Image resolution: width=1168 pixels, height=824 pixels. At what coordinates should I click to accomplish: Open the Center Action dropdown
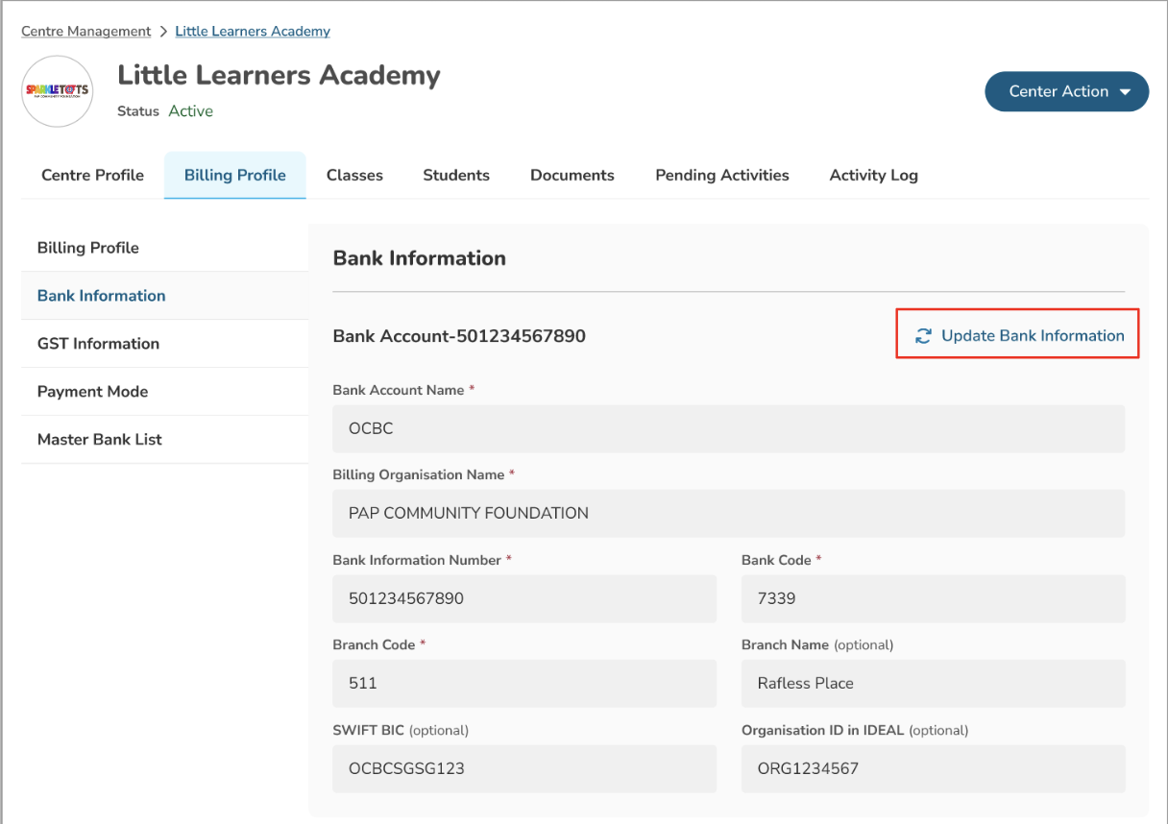(1066, 91)
